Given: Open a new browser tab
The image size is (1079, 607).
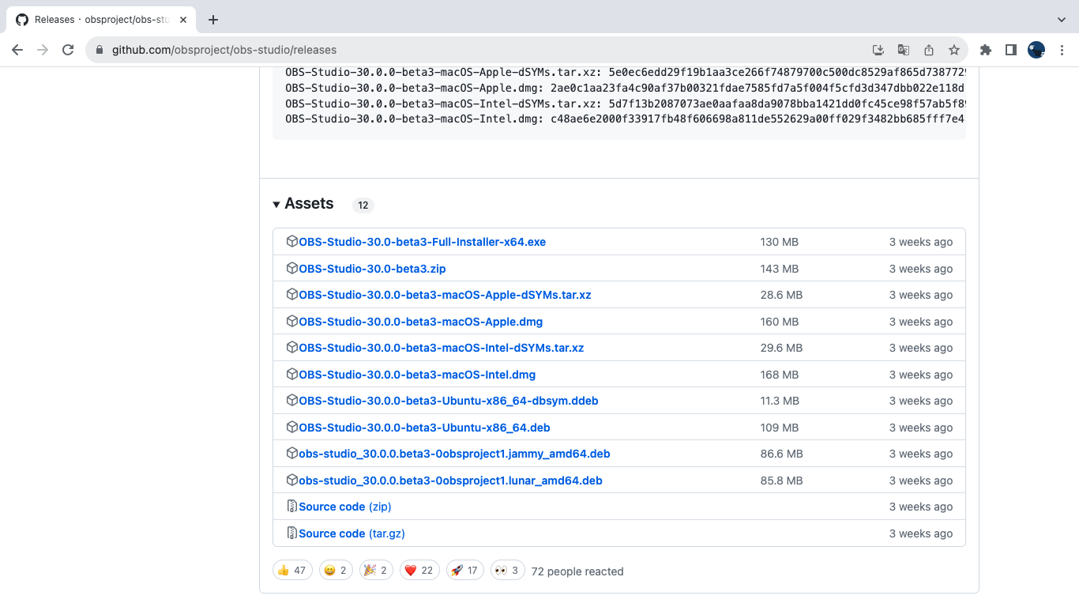Looking at the screenshot, I should coord(212,20).
